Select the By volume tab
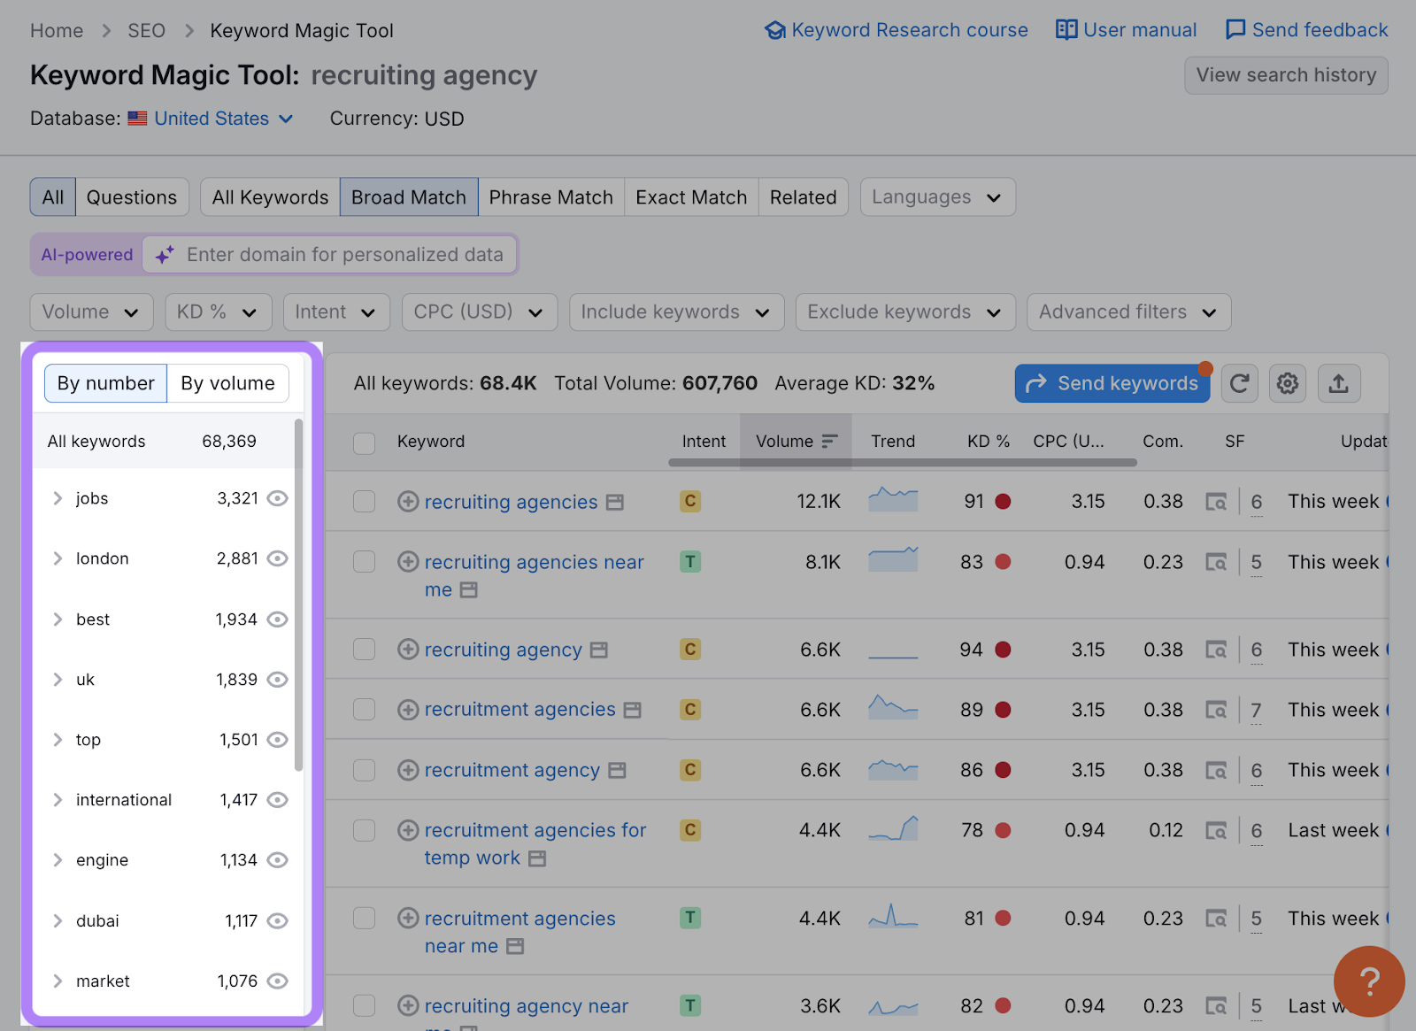Screen dimensions: 1416x1031 point(227,383)
